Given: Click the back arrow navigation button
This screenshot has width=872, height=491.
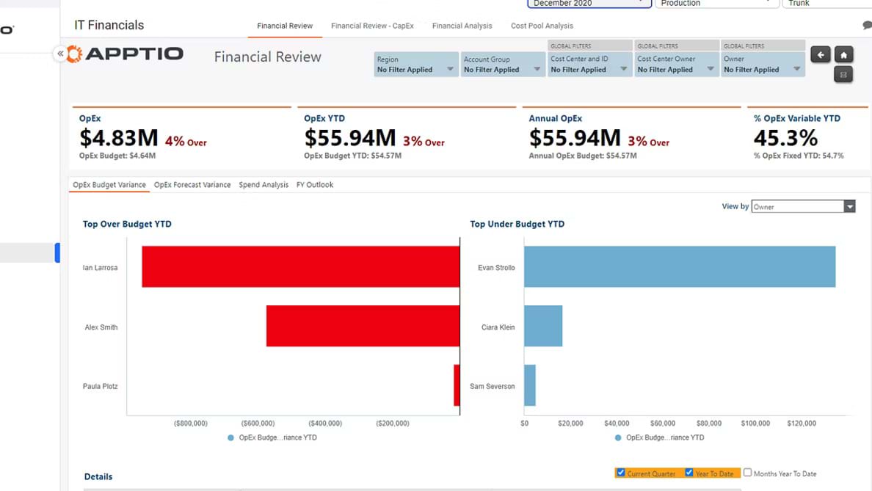Looking at the screenshot, I should click(x=820, y=55).
